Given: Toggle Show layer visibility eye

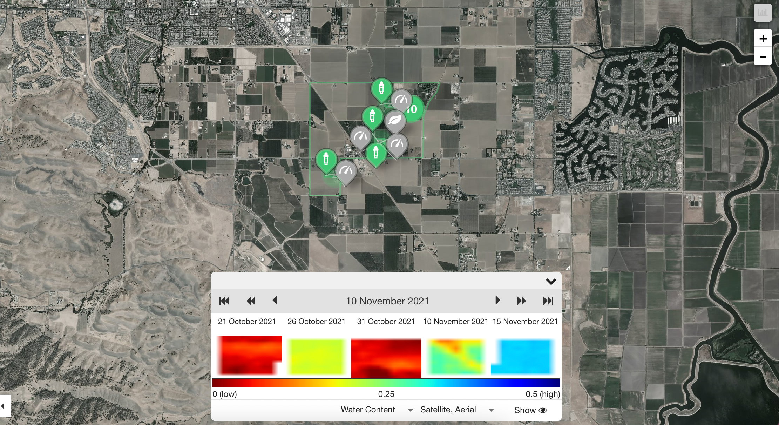Looking at the screenshot, I should click(530, 410).
